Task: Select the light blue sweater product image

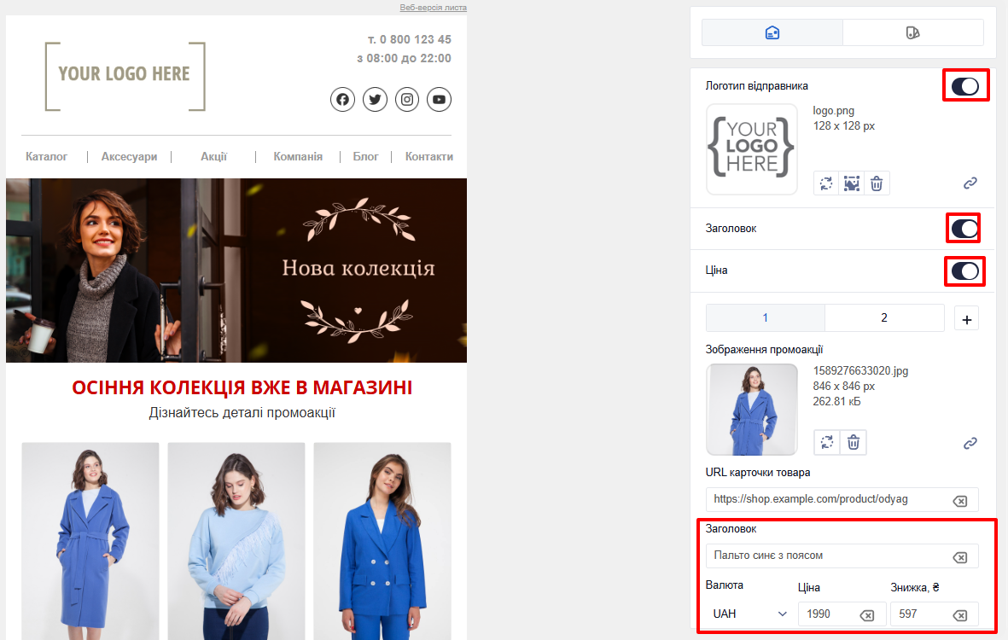Action: pyautogui.click(x=236, y=540)
